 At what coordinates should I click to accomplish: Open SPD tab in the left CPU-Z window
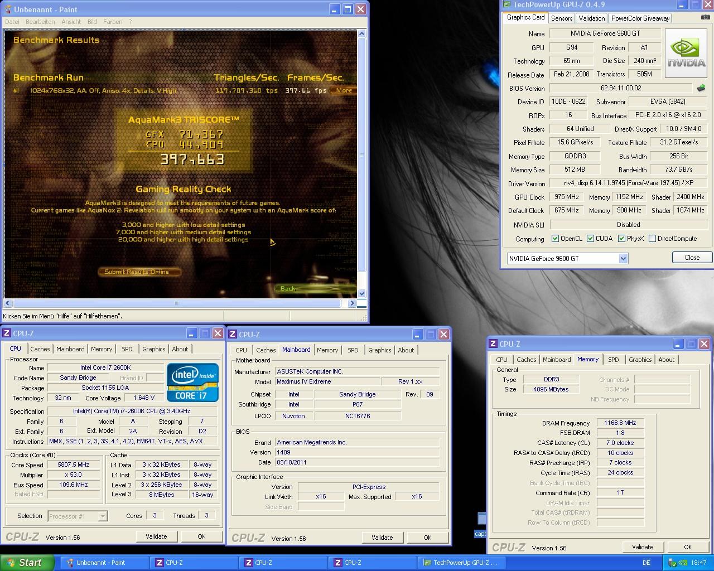click(x=127, y=349)
